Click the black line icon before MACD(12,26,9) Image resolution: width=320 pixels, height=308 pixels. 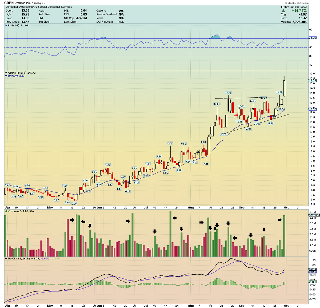pos(6,258)
